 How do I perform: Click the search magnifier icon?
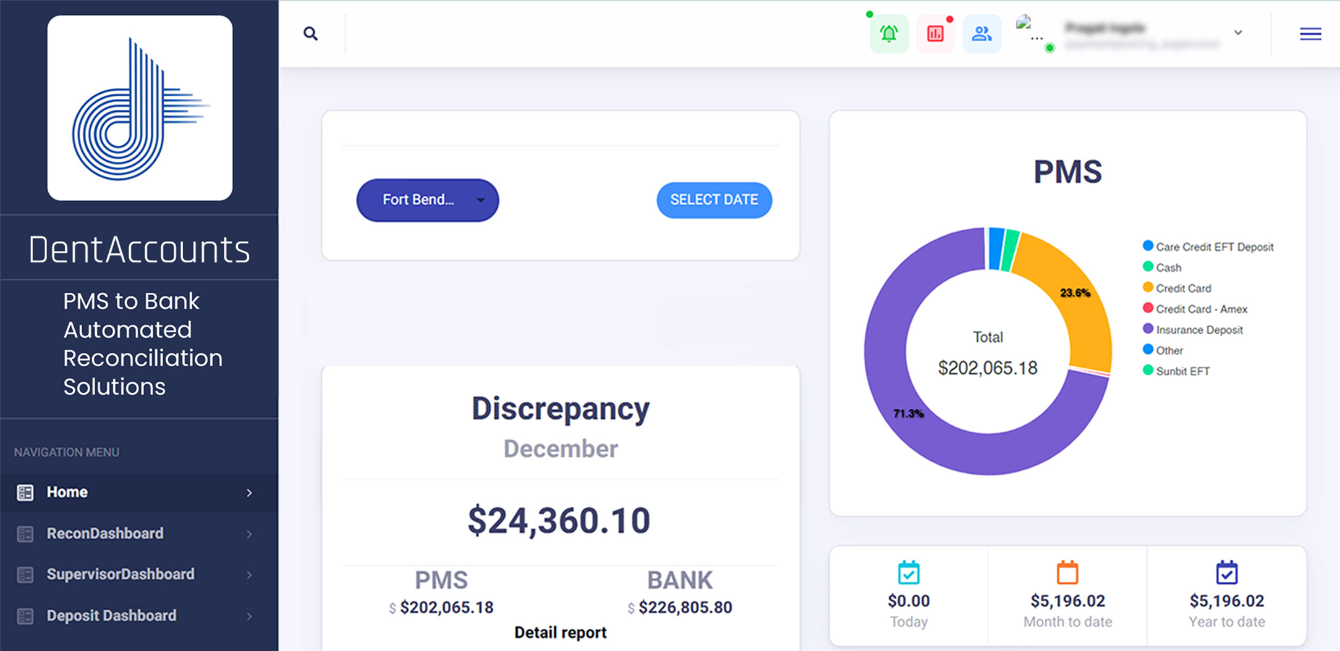pyautogui.click(x=310, y=33)
